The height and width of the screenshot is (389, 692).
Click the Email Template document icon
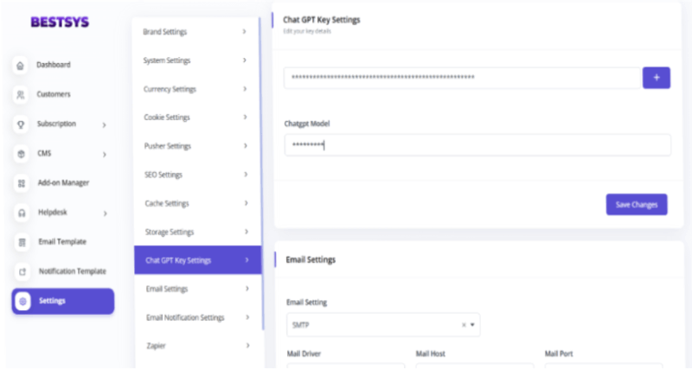(x=21, y=242)
